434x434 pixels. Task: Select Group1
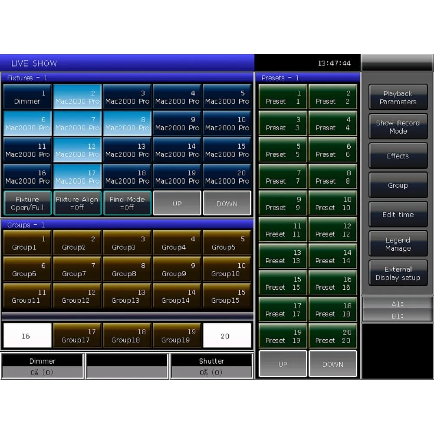[27, 243]
